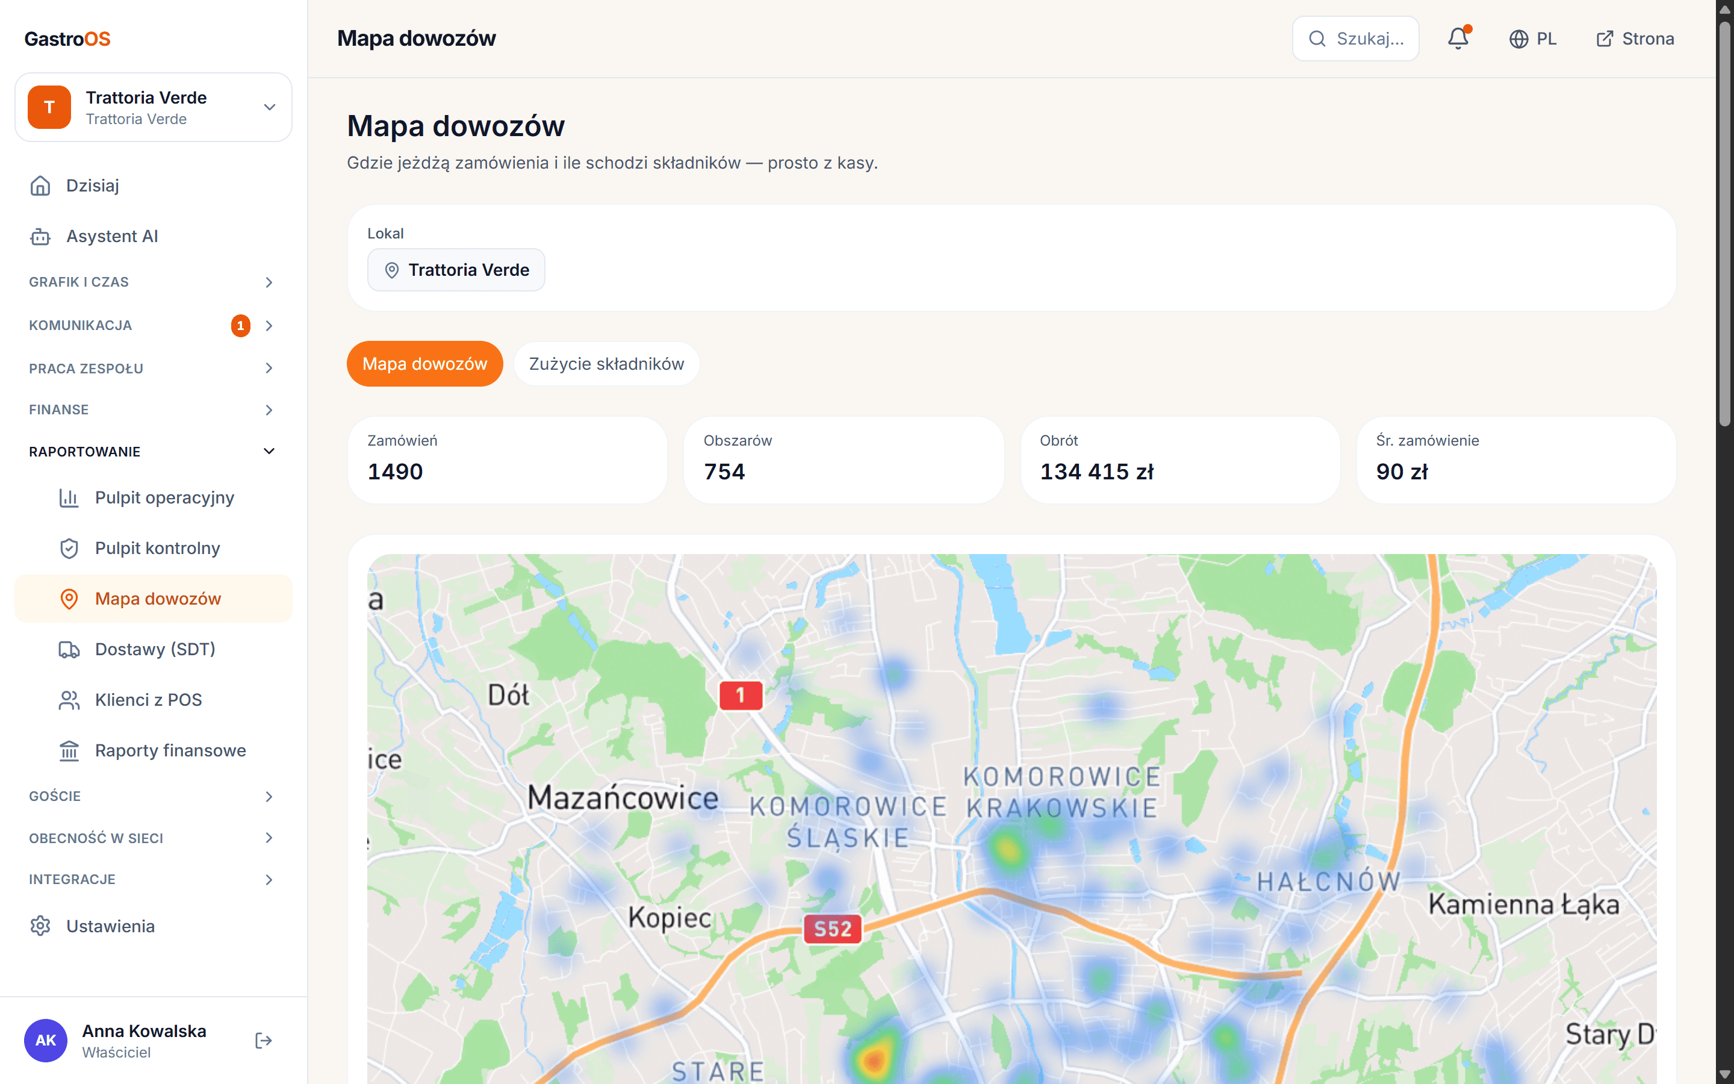Image resolution: width=1734 pixels, height=1084 pixels.
Task: Go to Ustawienia
Action: coord(154,926)
